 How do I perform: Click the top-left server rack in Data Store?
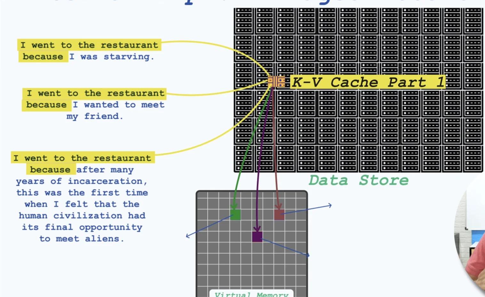244,21
